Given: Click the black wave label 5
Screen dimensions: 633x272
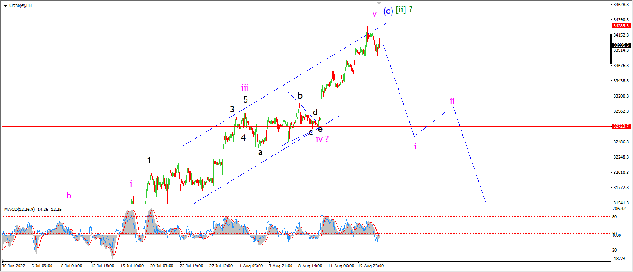Looking at the screenshot, I should [246, 99].
